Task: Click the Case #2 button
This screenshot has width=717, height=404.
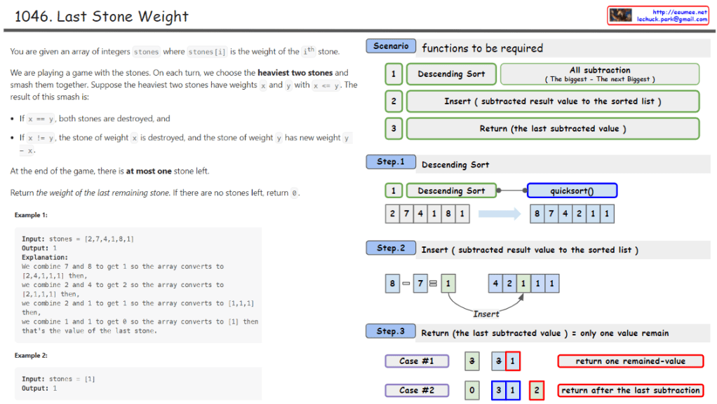Action: (417, 390)
